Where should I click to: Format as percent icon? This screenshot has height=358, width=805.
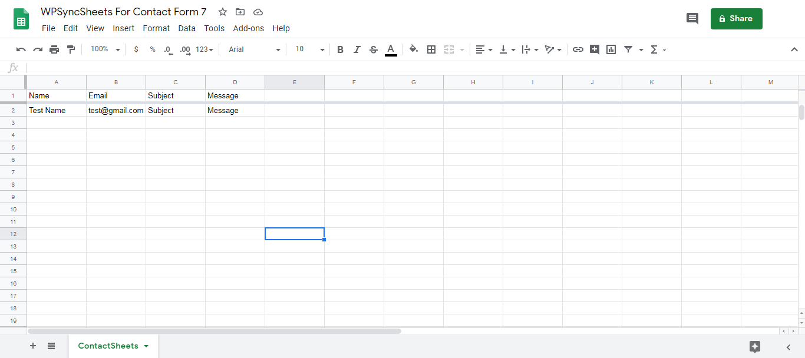(x=153, y=49)
